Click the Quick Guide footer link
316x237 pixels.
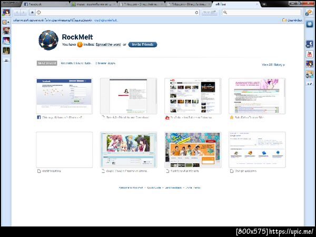154,187
